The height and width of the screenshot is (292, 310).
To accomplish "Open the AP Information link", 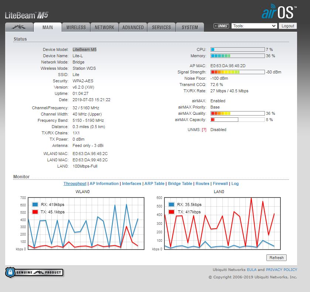I will pos(104,183).
